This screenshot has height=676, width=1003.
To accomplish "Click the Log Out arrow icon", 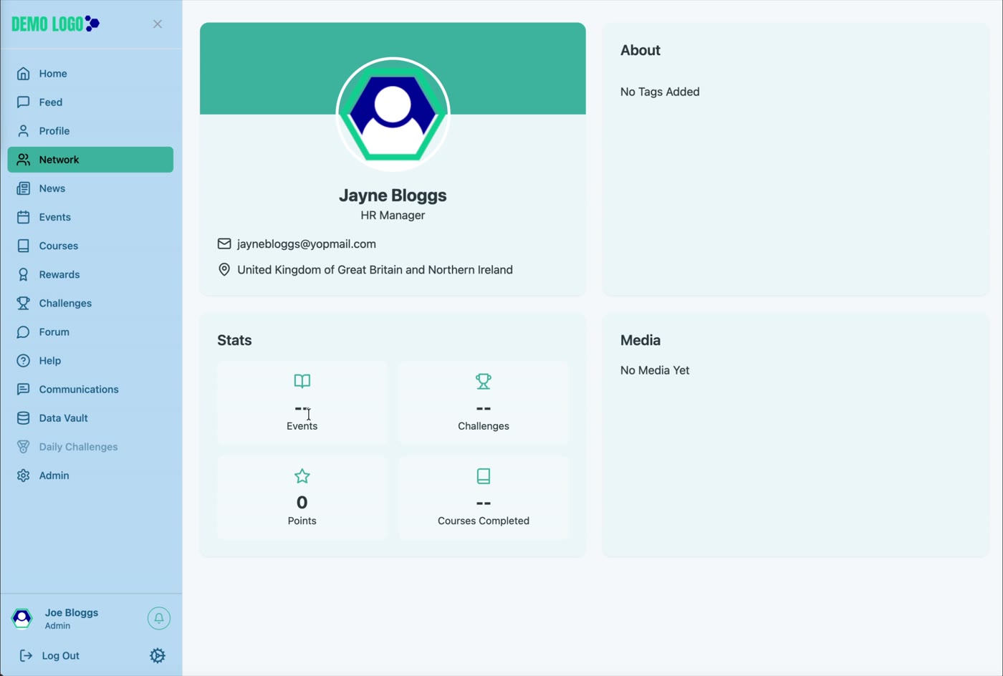I will click(x=26, y=655).
